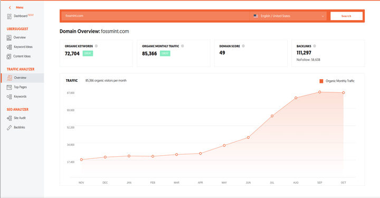Viewport: 380px width, 198px height.
Task: Click the 87,000 y-axis label
Action: [71, 93]
